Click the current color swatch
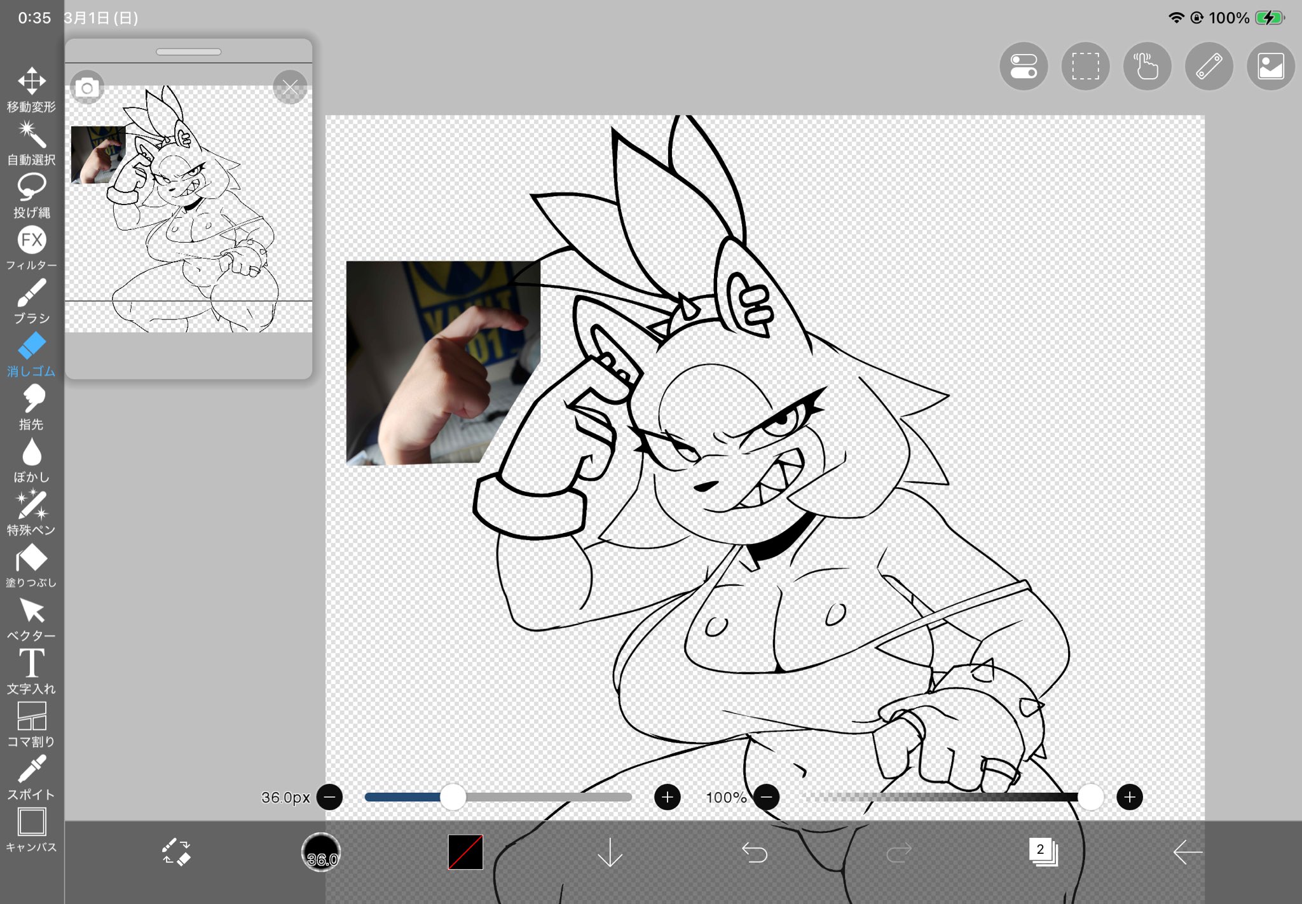Image resolution: width=1302 pixels, height=904 pixels. tap(465, 852)
